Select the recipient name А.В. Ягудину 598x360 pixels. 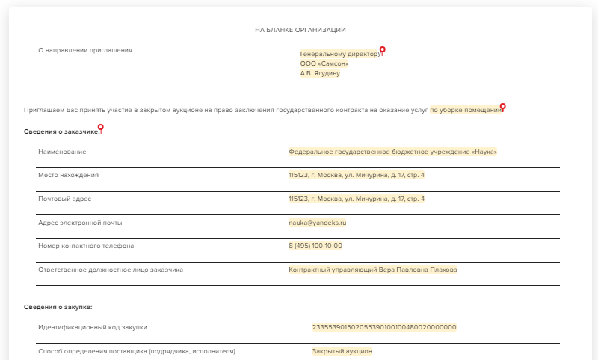[x=320, y=74]
